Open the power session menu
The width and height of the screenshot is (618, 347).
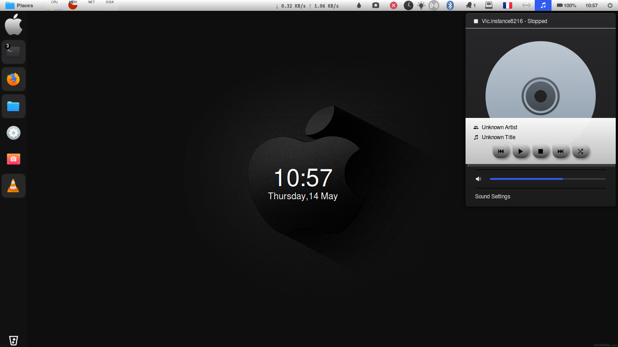610,5
